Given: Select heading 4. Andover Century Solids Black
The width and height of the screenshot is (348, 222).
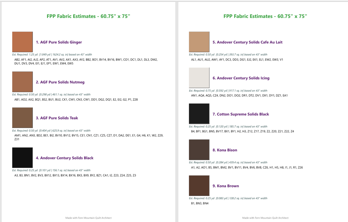Looking at the screenshot, I should pyautogui.click(x=65, y=158).
